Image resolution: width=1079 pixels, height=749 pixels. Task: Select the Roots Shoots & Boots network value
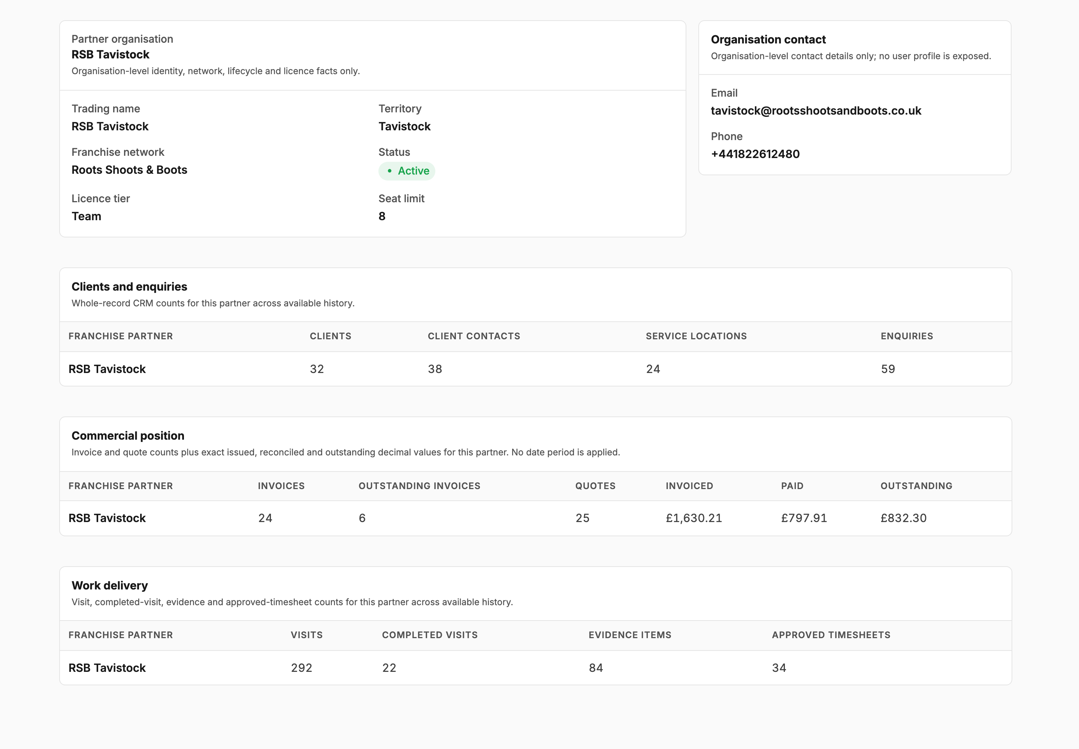pos(129,170)
